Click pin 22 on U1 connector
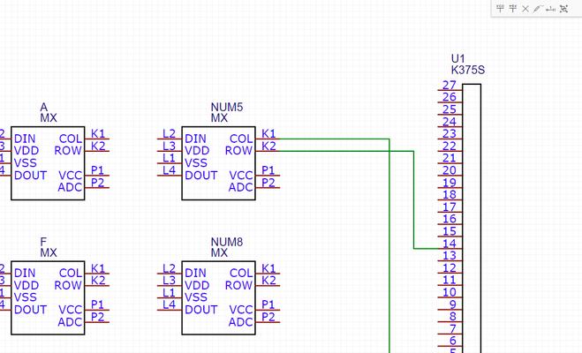Screen dimensions: 582x353 point(450,147)
